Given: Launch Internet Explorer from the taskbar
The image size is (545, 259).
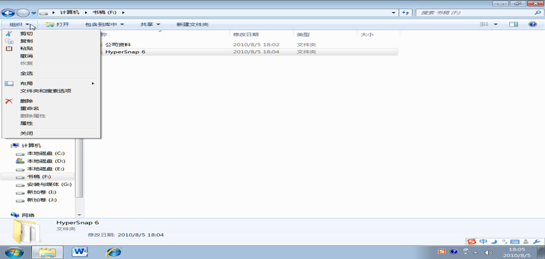Looking at the screenshot, I should tap(114, 251).
